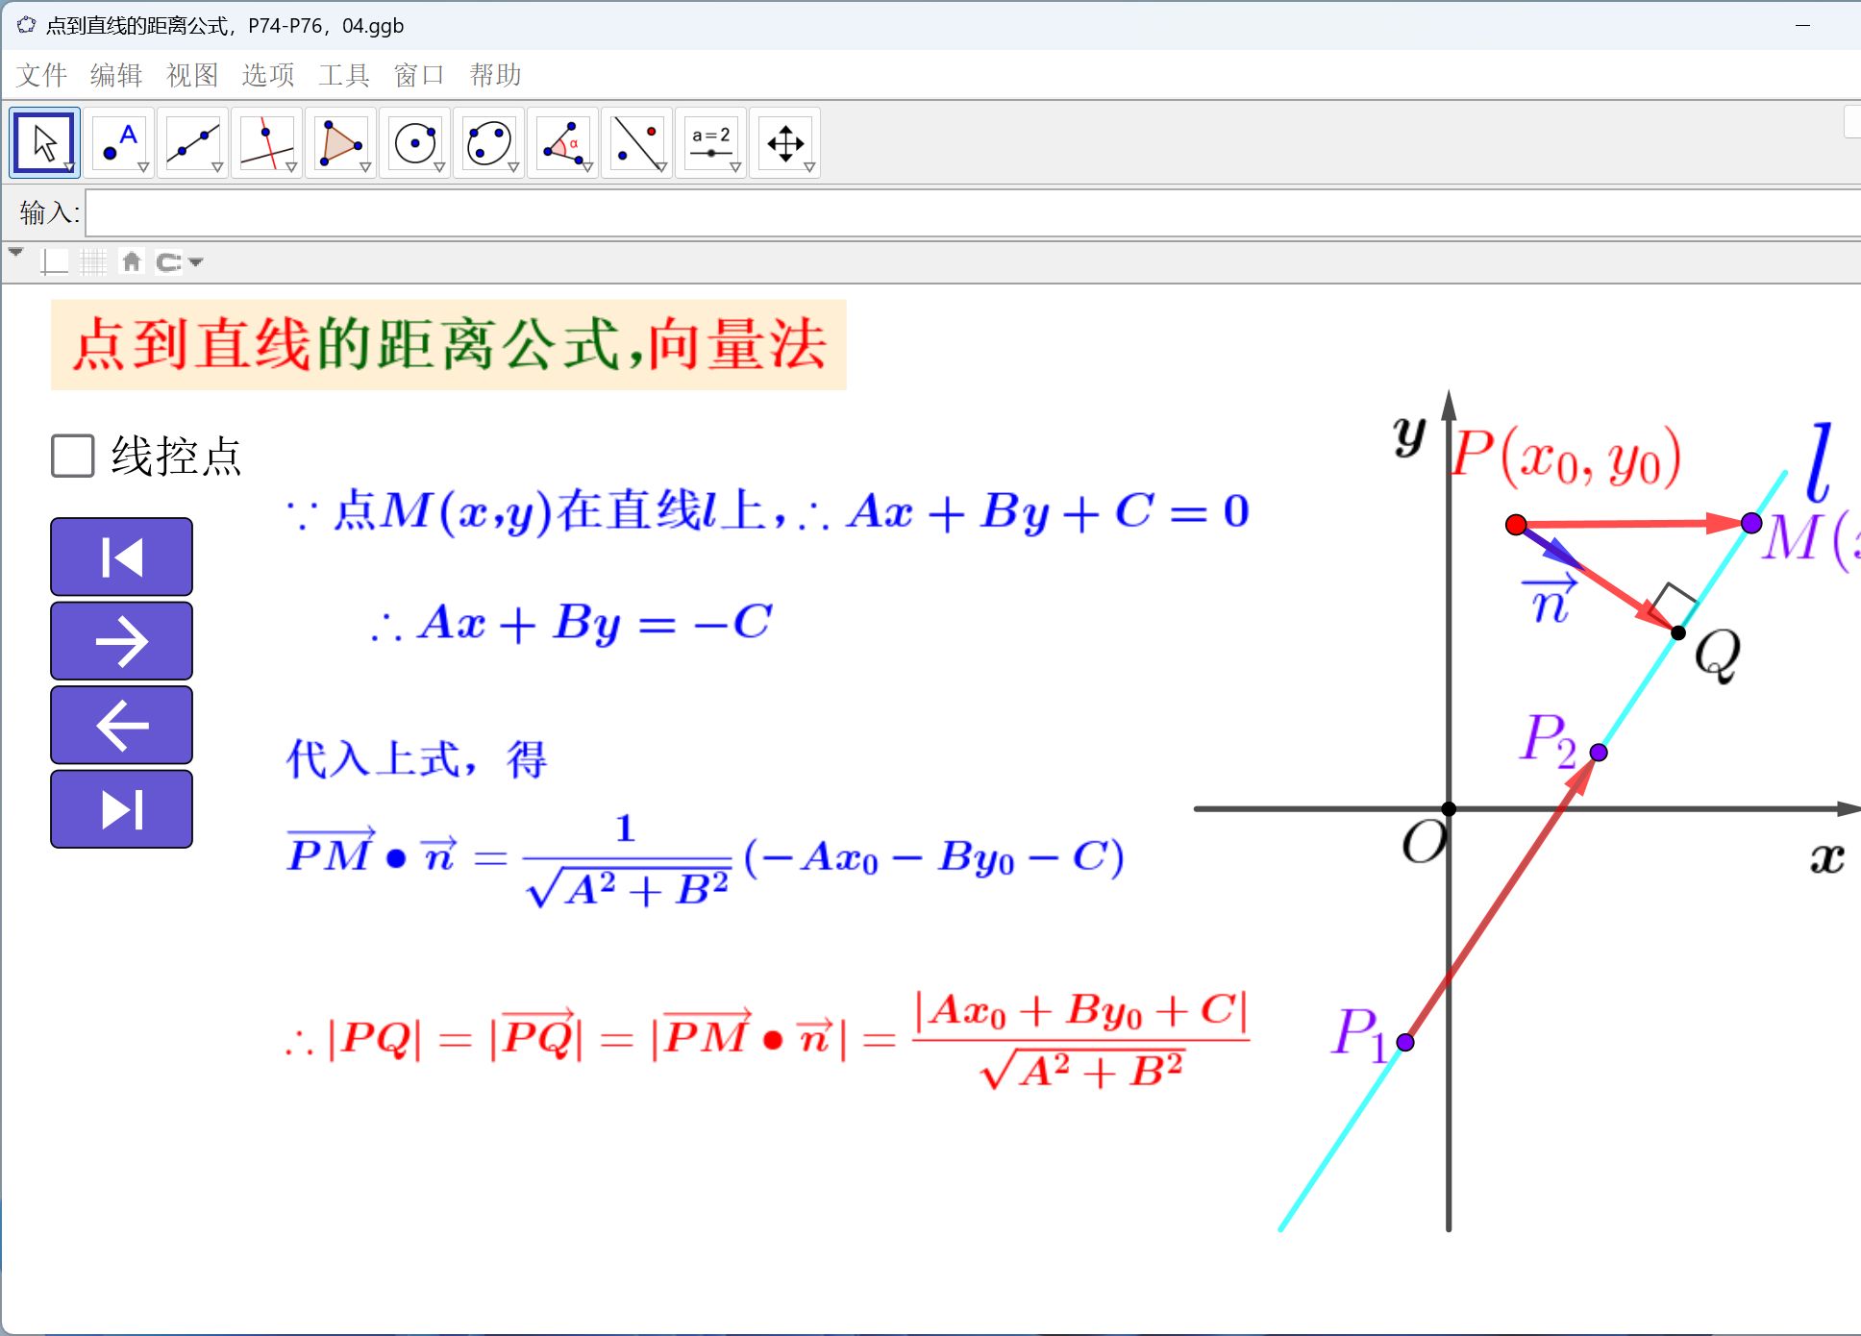Click the normal vector n label
Screen dimensions: 1861x1336
click(1550, 600)
